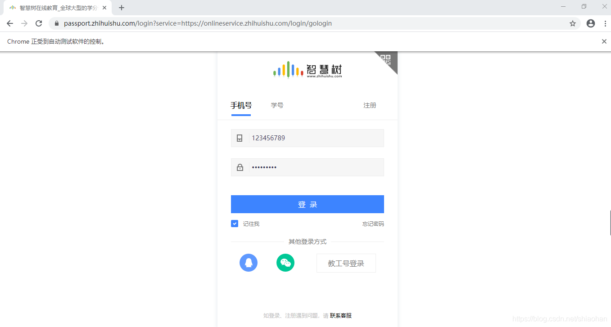Focus the phone number field with 123456789

pyautogui.click(x=308, y=138)
